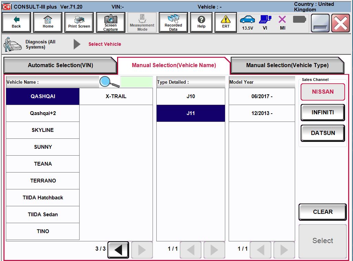The image size is (353, 261).
Task: Check the VI connection status icon
Action: 265,22
